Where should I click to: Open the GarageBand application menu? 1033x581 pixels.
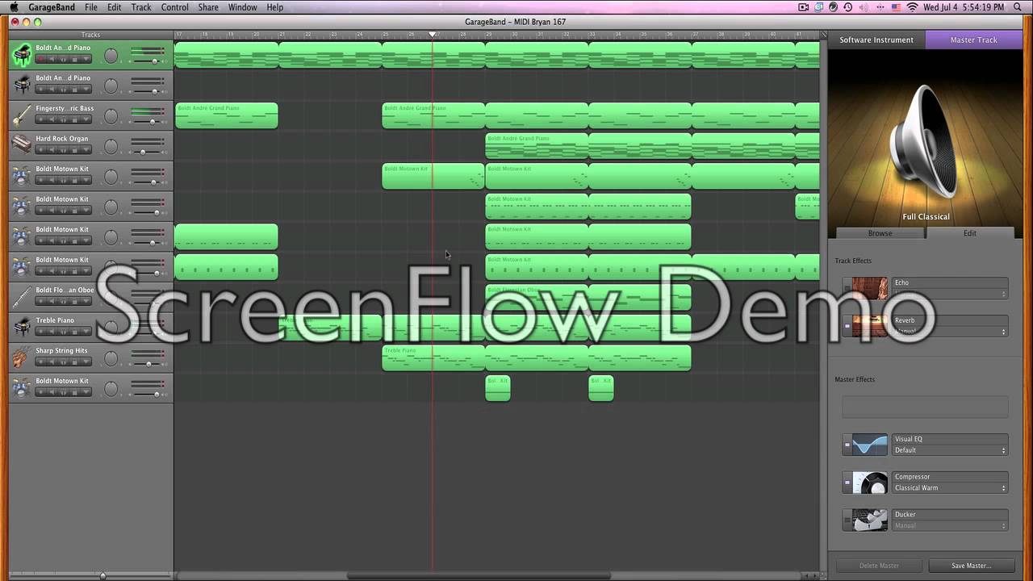52,7
